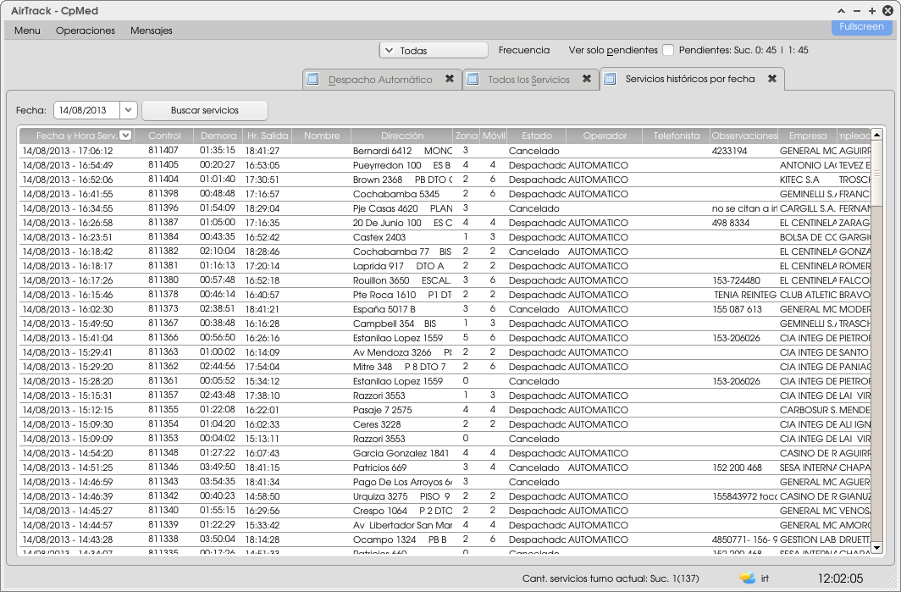The image size is (901, 592).
Task: Click the Móvil column header
Action: coord(494,136)
